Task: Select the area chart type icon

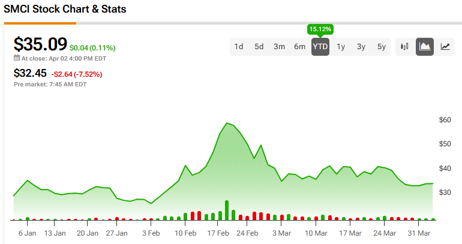Action: (x=425, y=47)
